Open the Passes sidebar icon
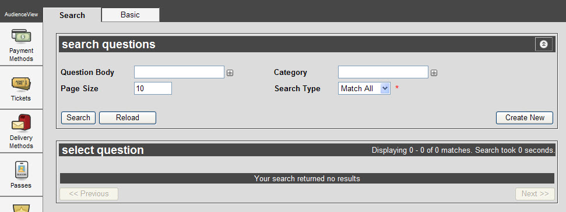Screen dimensions: 566x212 (x=22, y=170)
